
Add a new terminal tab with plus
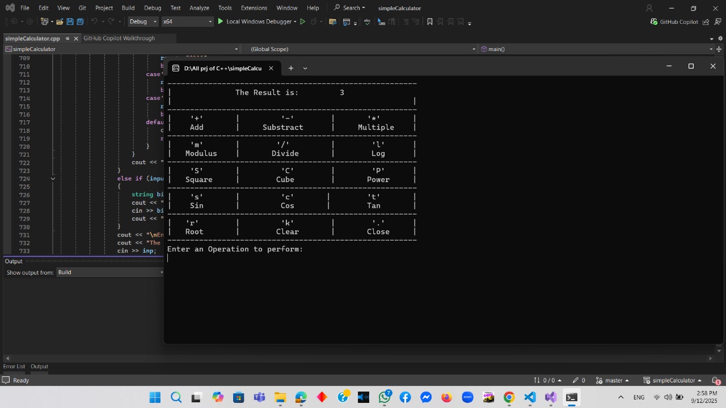pos(291,68)
